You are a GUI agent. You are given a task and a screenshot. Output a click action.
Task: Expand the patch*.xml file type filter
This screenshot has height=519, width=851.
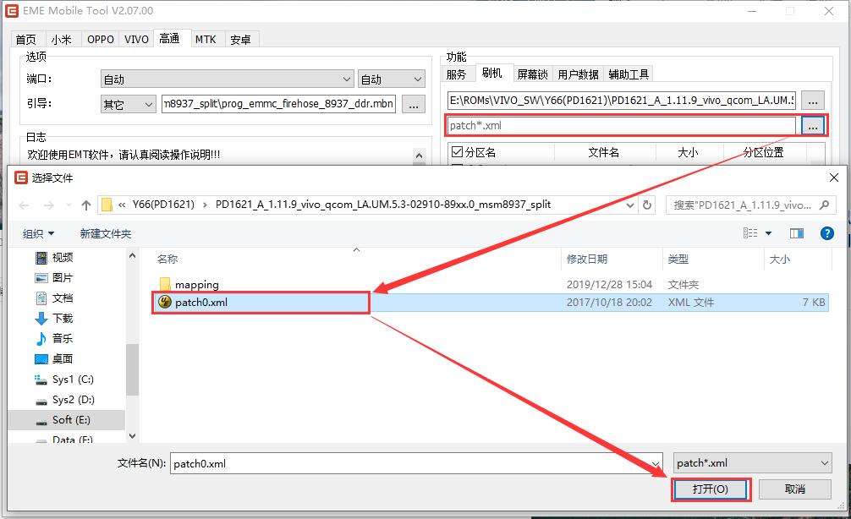point(753,463)
